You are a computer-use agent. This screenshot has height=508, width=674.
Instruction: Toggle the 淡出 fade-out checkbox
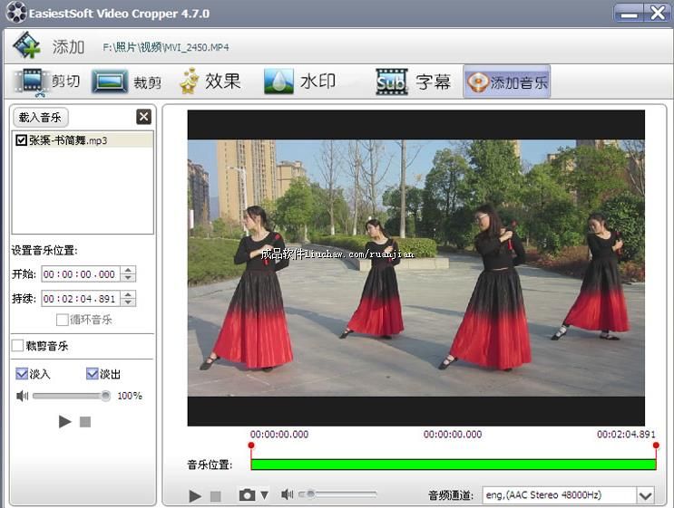click(93, 374)
